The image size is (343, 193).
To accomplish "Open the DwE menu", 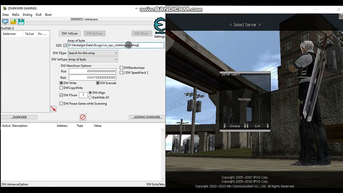I will (39, 15).
